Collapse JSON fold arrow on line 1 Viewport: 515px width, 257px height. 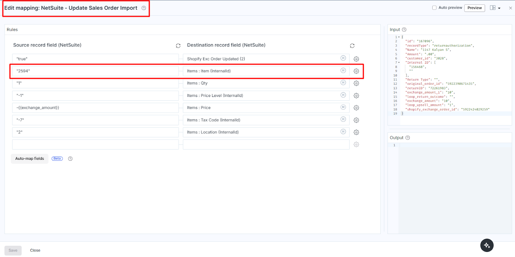pos(399,37)
